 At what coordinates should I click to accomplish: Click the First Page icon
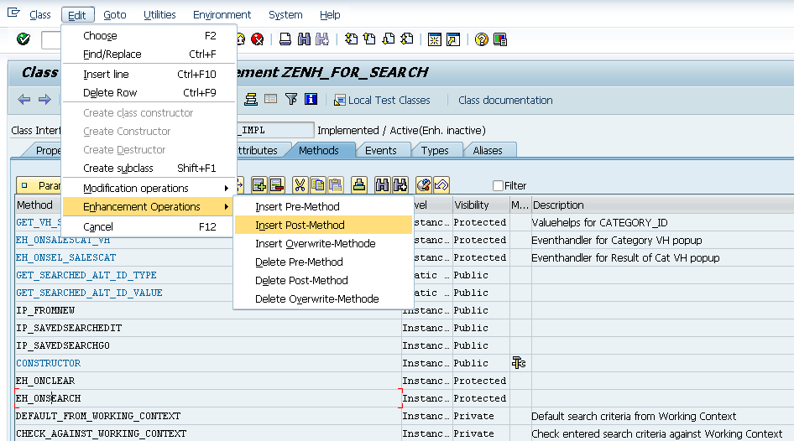pyautogui.click(x=351, y=39)
